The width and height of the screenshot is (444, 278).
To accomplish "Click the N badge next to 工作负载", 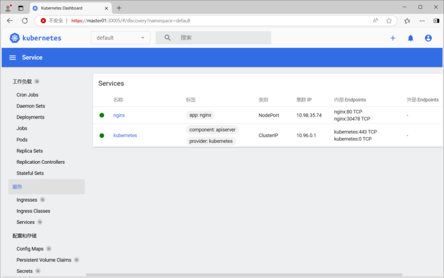I will pyautogui.click(x=37, y=81).
